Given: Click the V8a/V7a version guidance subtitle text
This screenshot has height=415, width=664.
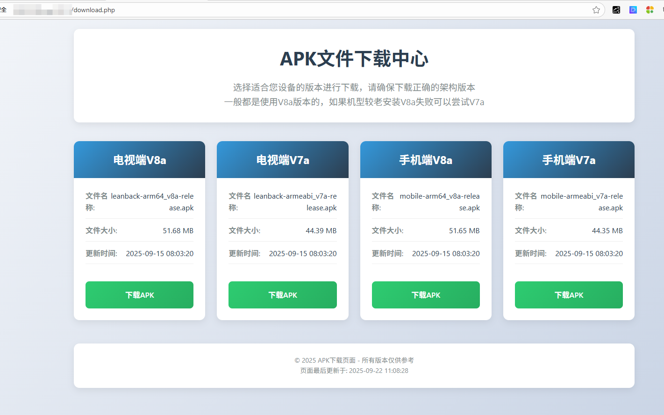Looking at the screenshot, I should coord(354,102).
